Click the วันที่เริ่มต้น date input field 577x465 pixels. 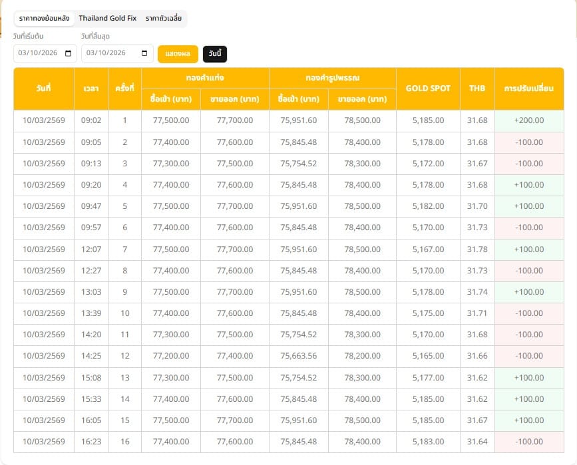point(40,53)
